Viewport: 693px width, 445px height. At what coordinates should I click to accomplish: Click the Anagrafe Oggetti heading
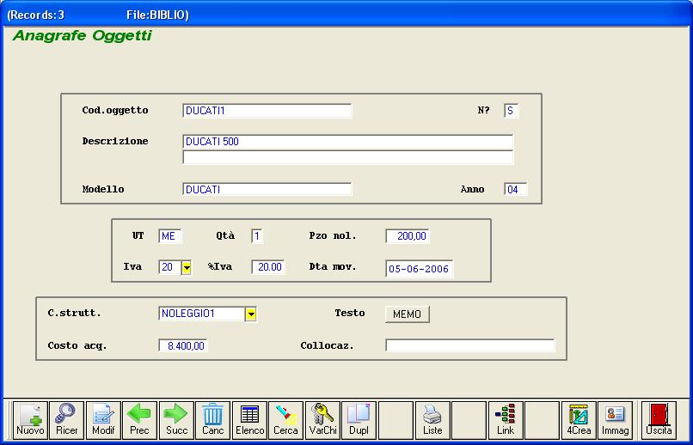coord(83,36)
